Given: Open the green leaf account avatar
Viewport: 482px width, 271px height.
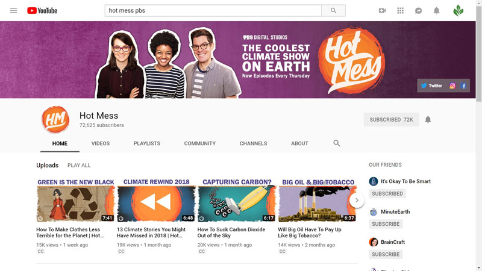Looking at the screenshot, I should 459,10.
